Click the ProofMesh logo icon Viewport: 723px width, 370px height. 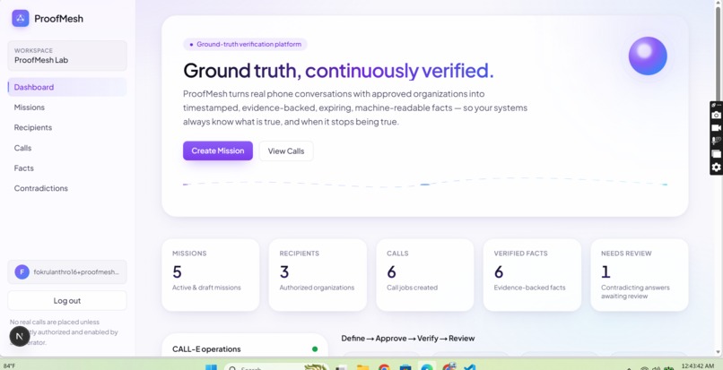pos(21,19)
